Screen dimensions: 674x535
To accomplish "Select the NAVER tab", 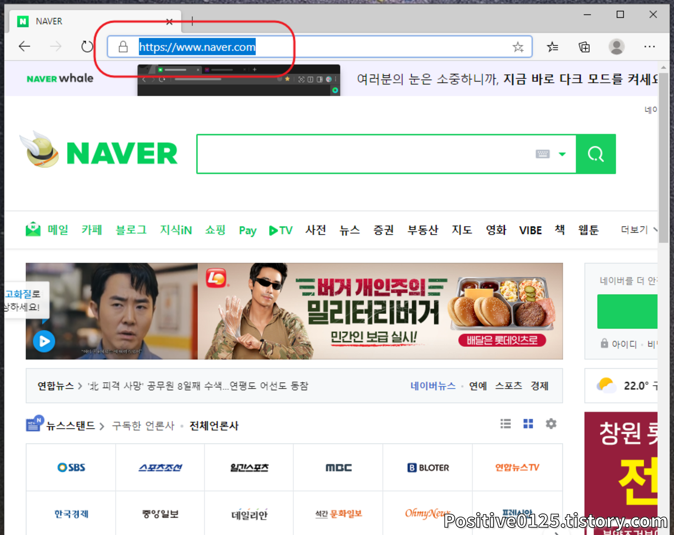I will click(x=95, y=21).
